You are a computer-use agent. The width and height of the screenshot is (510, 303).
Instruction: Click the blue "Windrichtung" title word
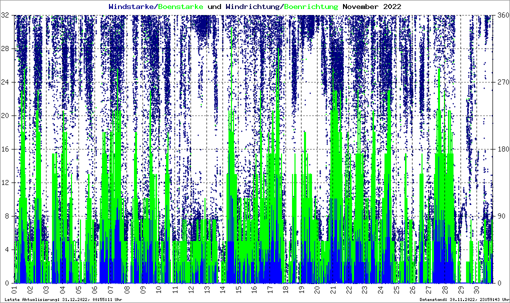click(x=253, y=6)
